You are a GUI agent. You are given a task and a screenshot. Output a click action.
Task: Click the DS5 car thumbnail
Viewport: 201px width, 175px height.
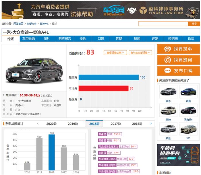tap(188, 129)
